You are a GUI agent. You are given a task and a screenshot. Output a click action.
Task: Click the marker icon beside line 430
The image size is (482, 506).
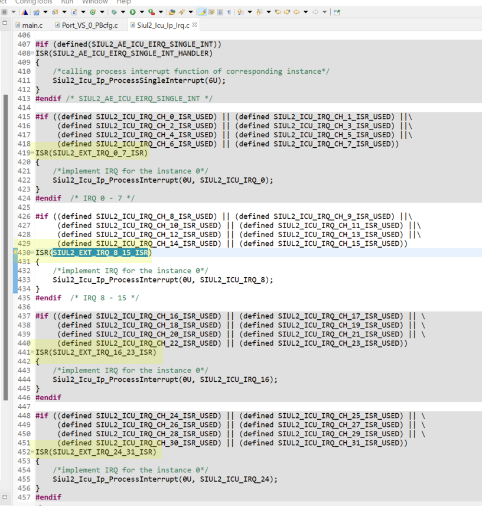pyautogui.click(x=15, y=252)
